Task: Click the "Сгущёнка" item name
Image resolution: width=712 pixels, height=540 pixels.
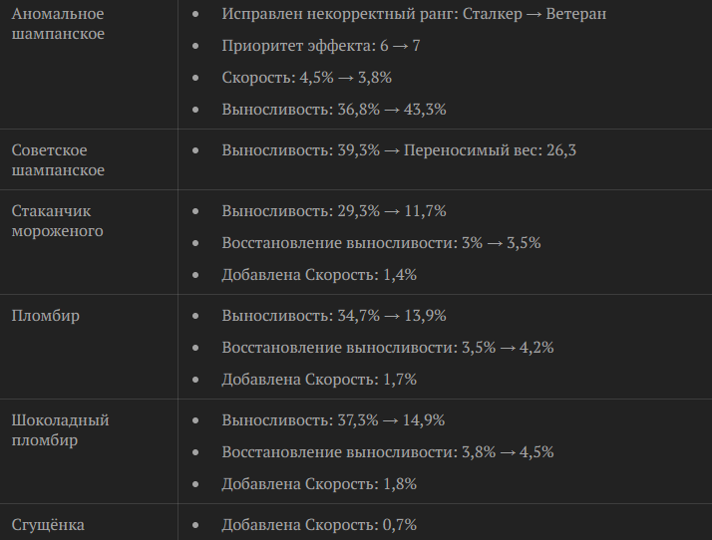Action: (x=48, y=524)
